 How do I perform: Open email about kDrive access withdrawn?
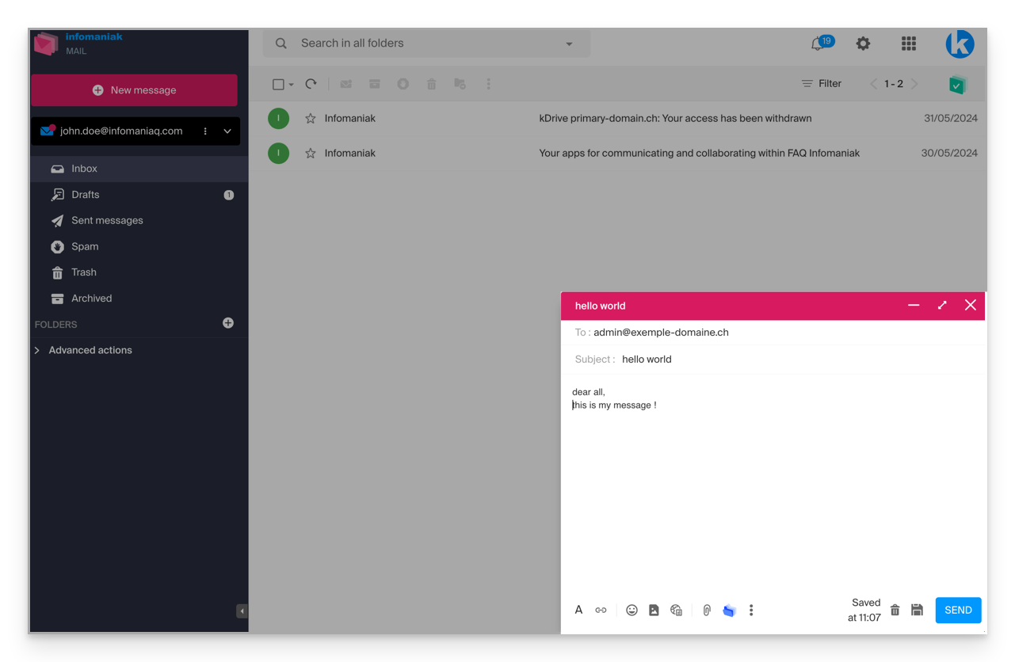[x=675, y=119]
